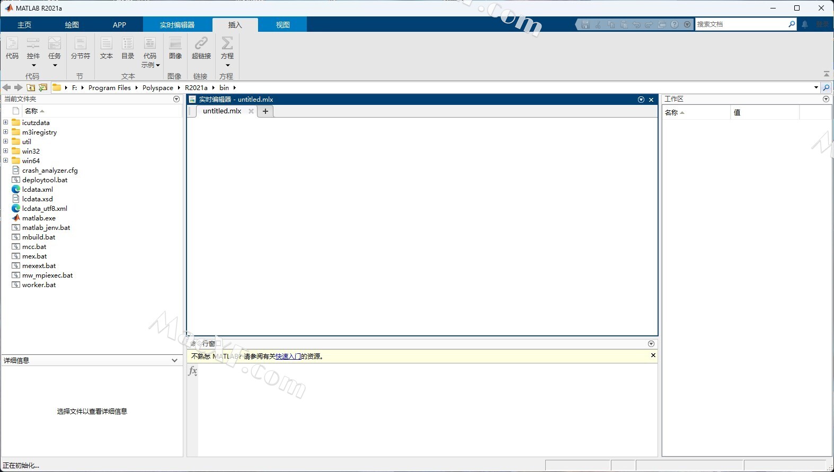Open quick access toolbar options arrow
Screen dimensions: 834x472
[687, 24]
